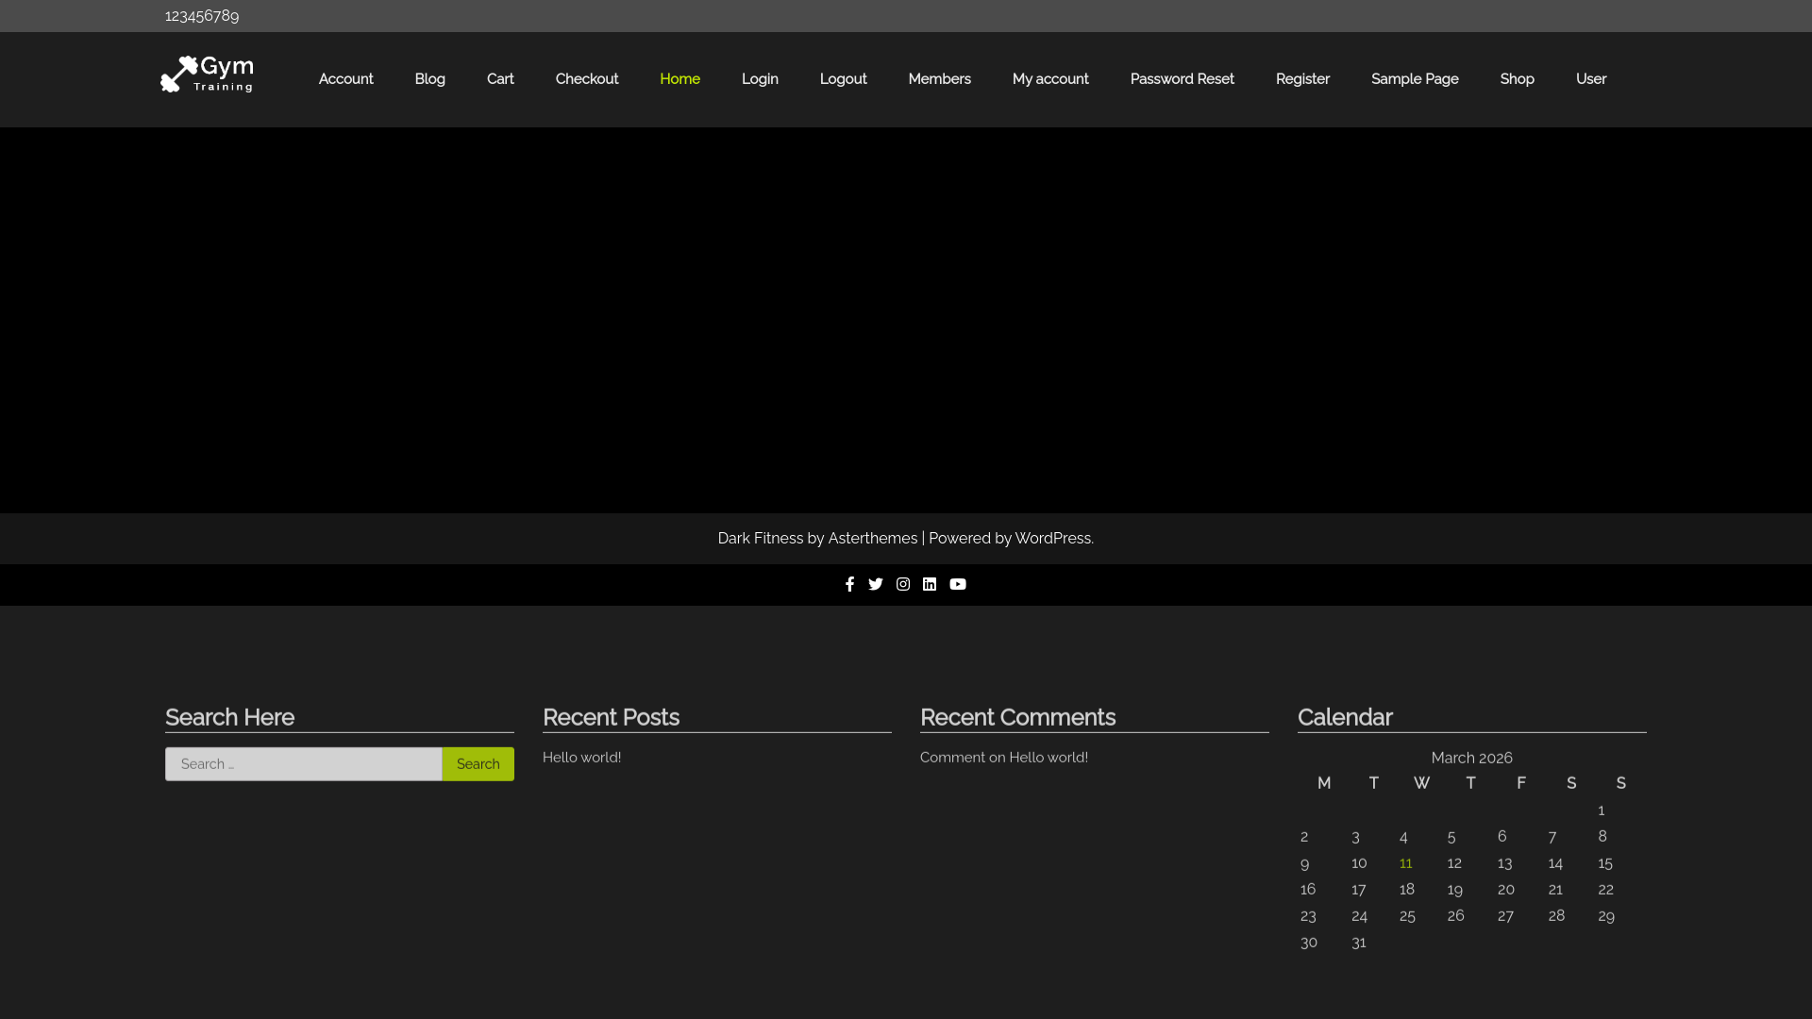Open the Shop page
Image resolution: width=1812 pixels, height=1019 pixels.
tap(1518, 79)
